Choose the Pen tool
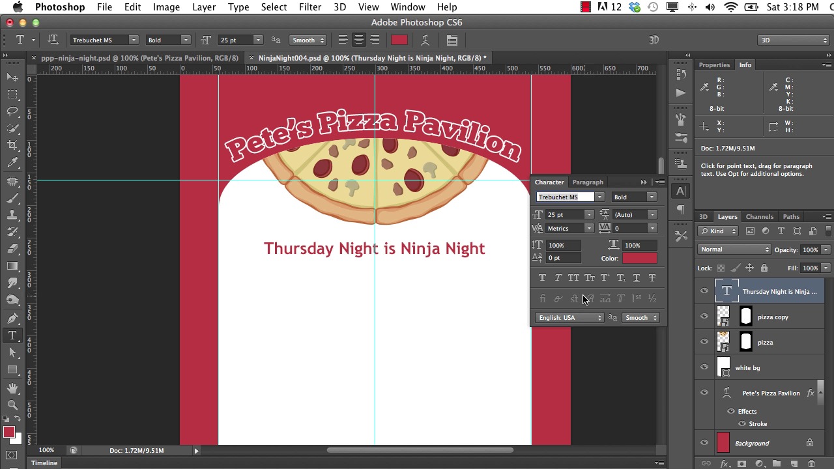Screen dimensions: 834x469 click(12, 319)
